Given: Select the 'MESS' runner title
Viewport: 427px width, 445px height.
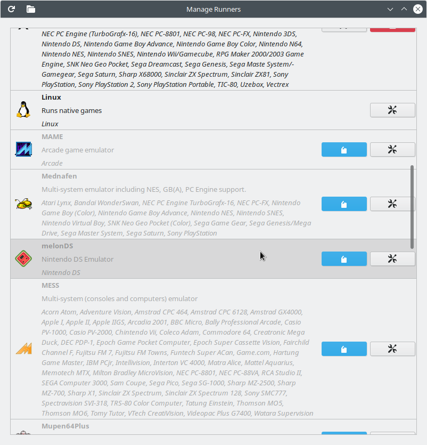Looking at the screenshot, I should click(x=51, y=285).
